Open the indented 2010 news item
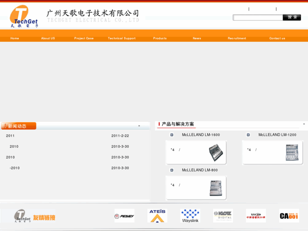This screenshot has width=308, height=231. tap(14, 147)
